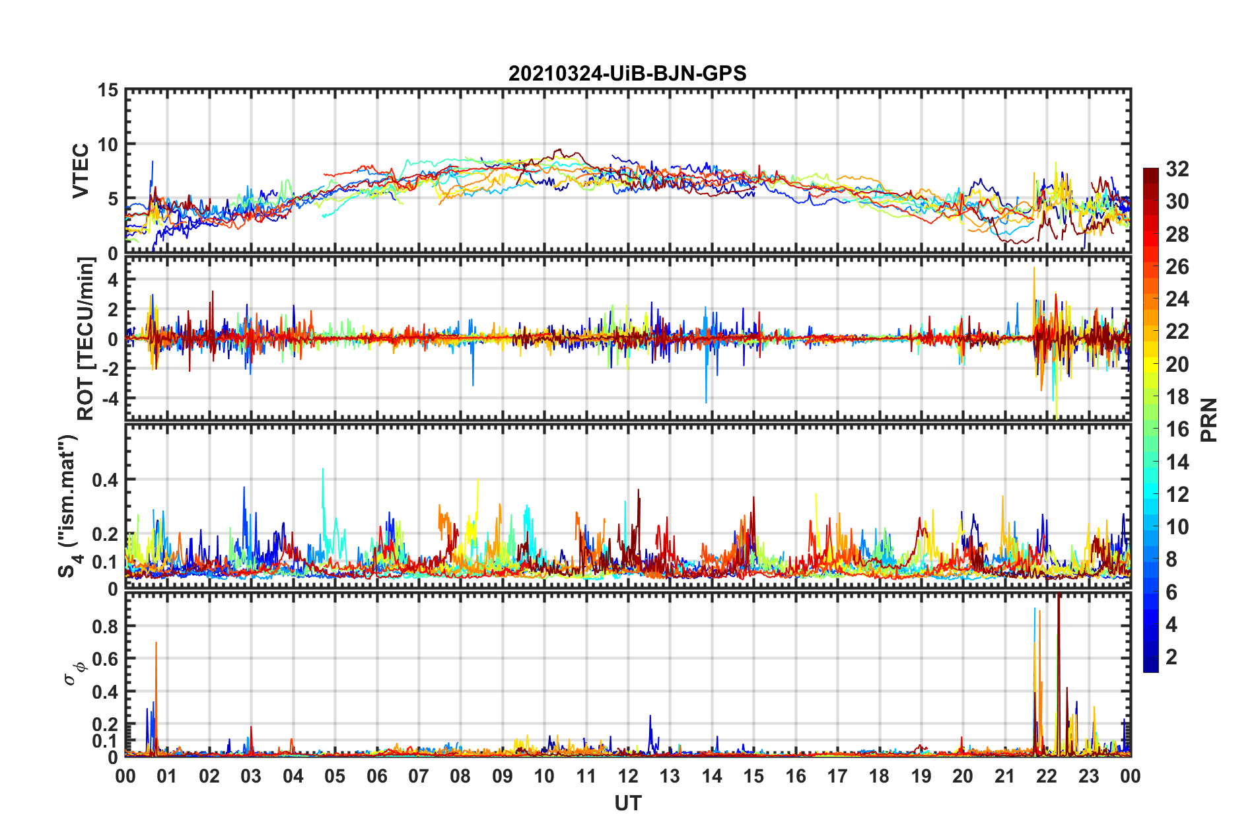Click colorbar tick label 22

point(1177,332)
